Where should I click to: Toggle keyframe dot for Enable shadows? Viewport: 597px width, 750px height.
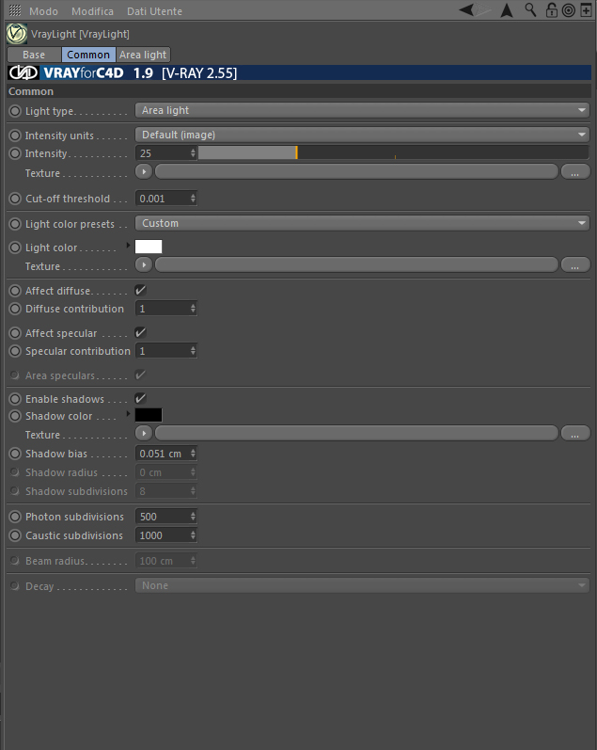click(x=15, y=399)
